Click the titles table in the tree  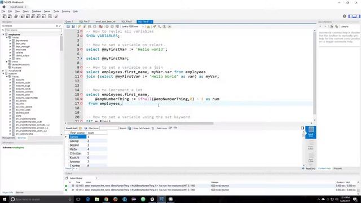tap(18, 59)
